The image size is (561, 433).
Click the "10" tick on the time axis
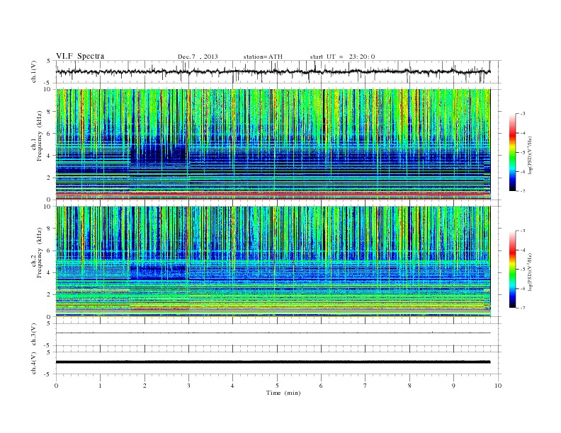pyautogui.click(x=498, y=386)
